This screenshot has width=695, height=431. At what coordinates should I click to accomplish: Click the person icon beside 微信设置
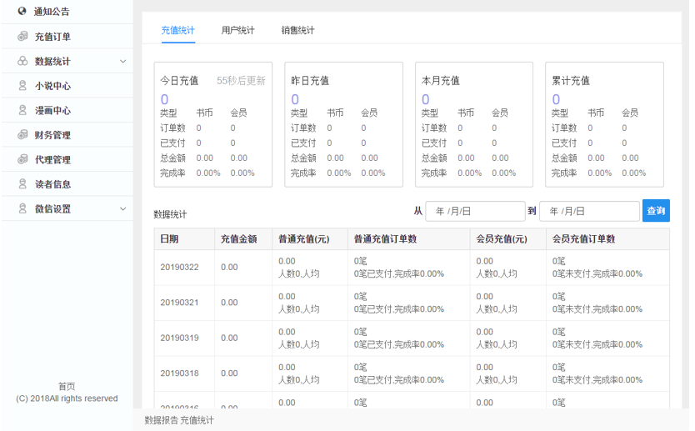(x=22, y=208)
